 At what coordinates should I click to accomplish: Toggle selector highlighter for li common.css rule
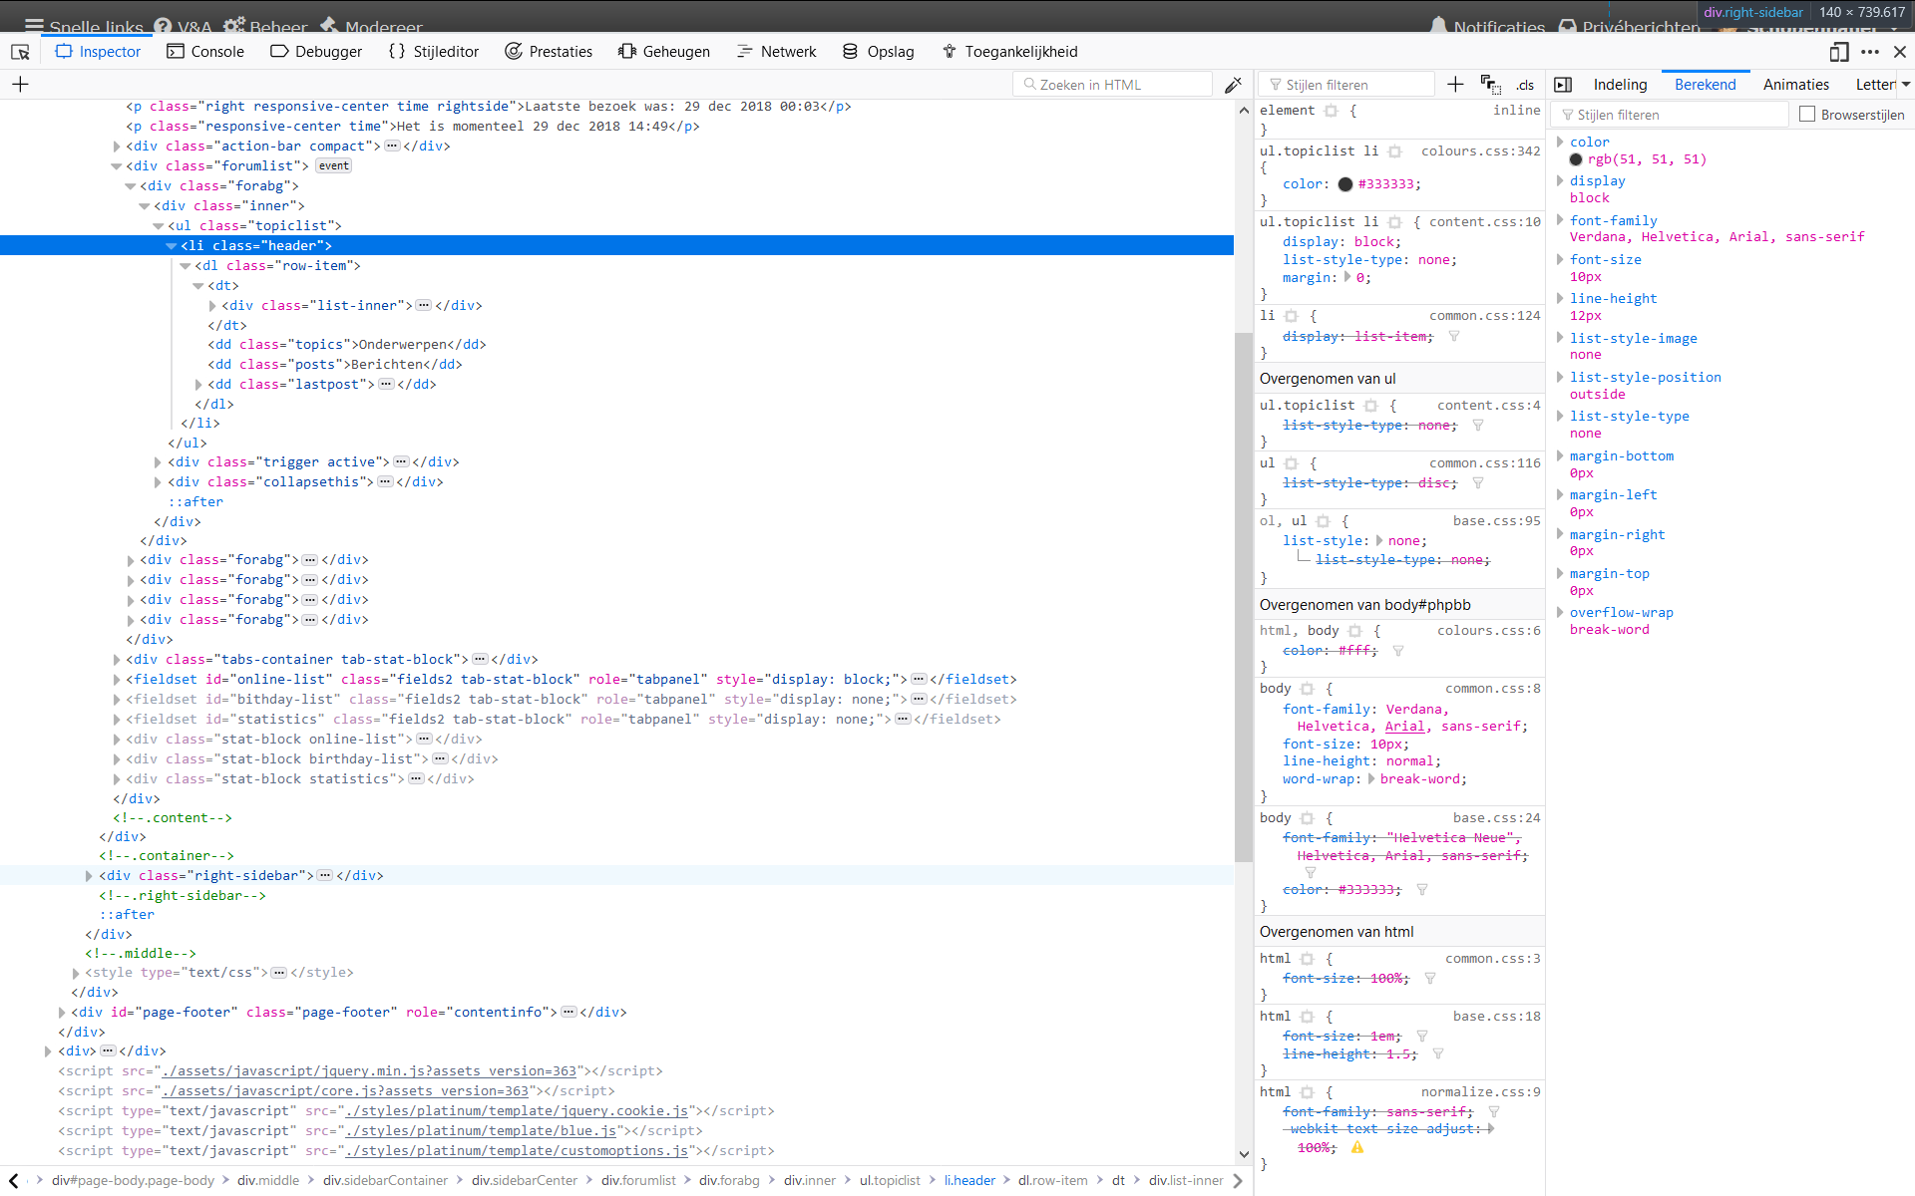1292,316
